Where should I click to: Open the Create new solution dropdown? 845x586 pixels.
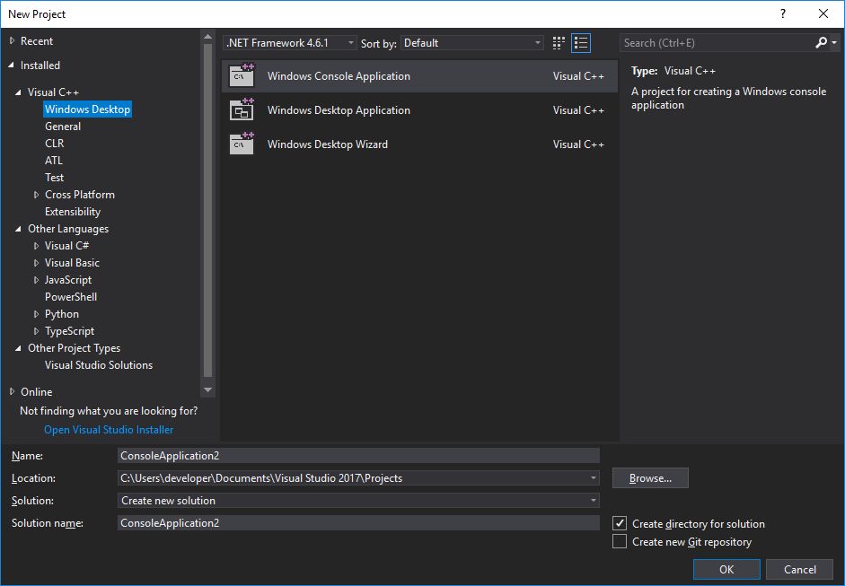pyautogui.click(x=593, y=500)
